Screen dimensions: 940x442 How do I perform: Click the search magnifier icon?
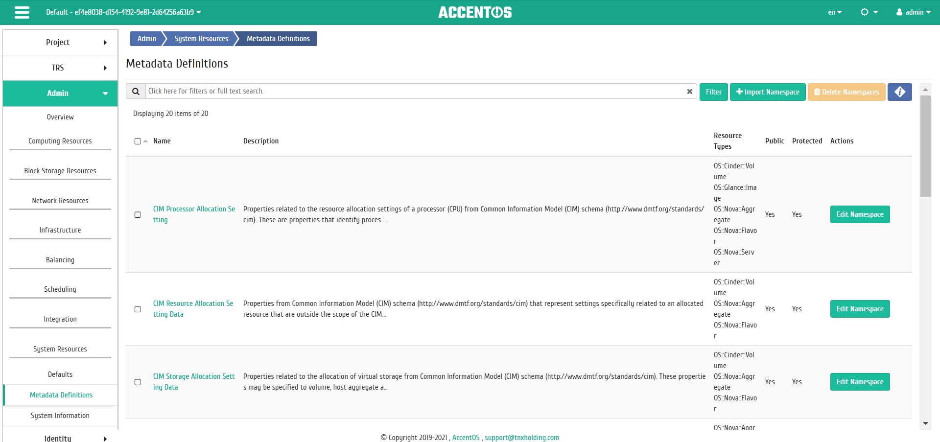[x=136, y=92]
